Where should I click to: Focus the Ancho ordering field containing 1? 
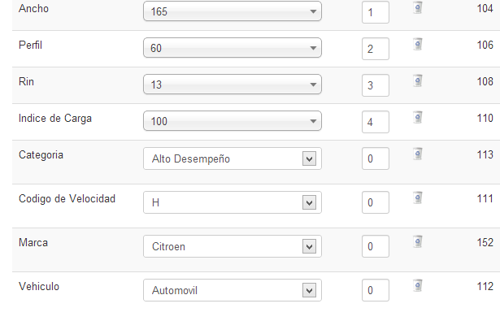[x=376, y=12]
